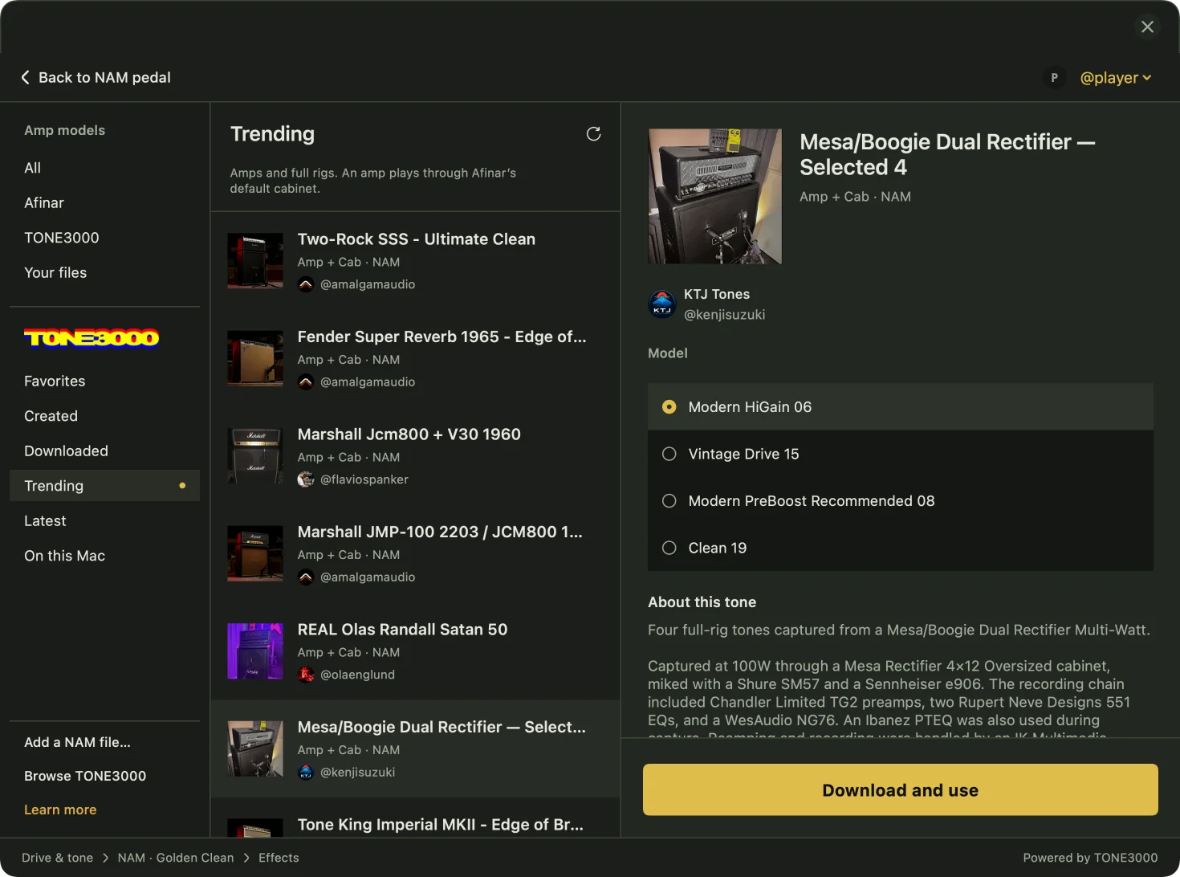Select the Trending sidebar item
1180x877 pixels.
[104, 486]
